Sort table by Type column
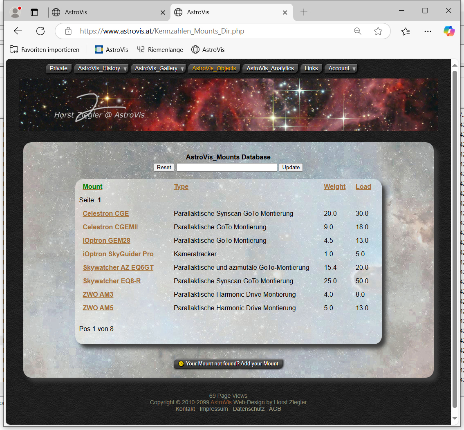464x430 pixels. pyautogui.click(x=181, y=186)
